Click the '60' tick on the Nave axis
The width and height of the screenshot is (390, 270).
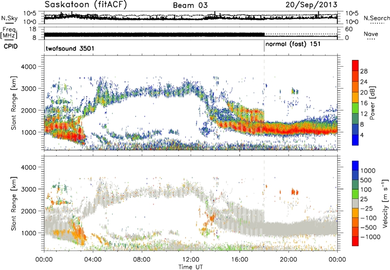pos(349,29)
